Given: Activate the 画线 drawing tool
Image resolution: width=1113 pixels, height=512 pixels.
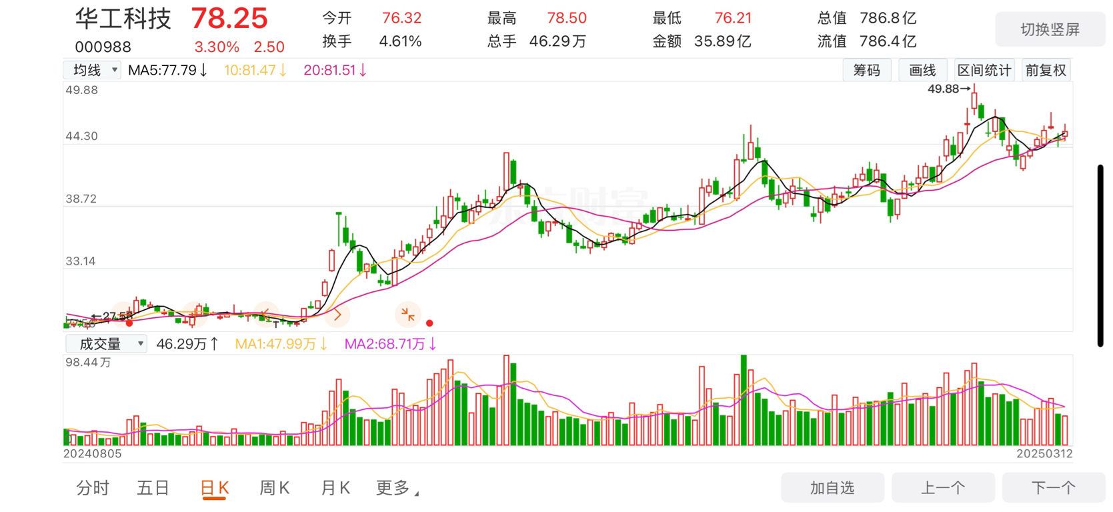Looking at the screenshot, I should pyautogui.click(x=923, y=70).
